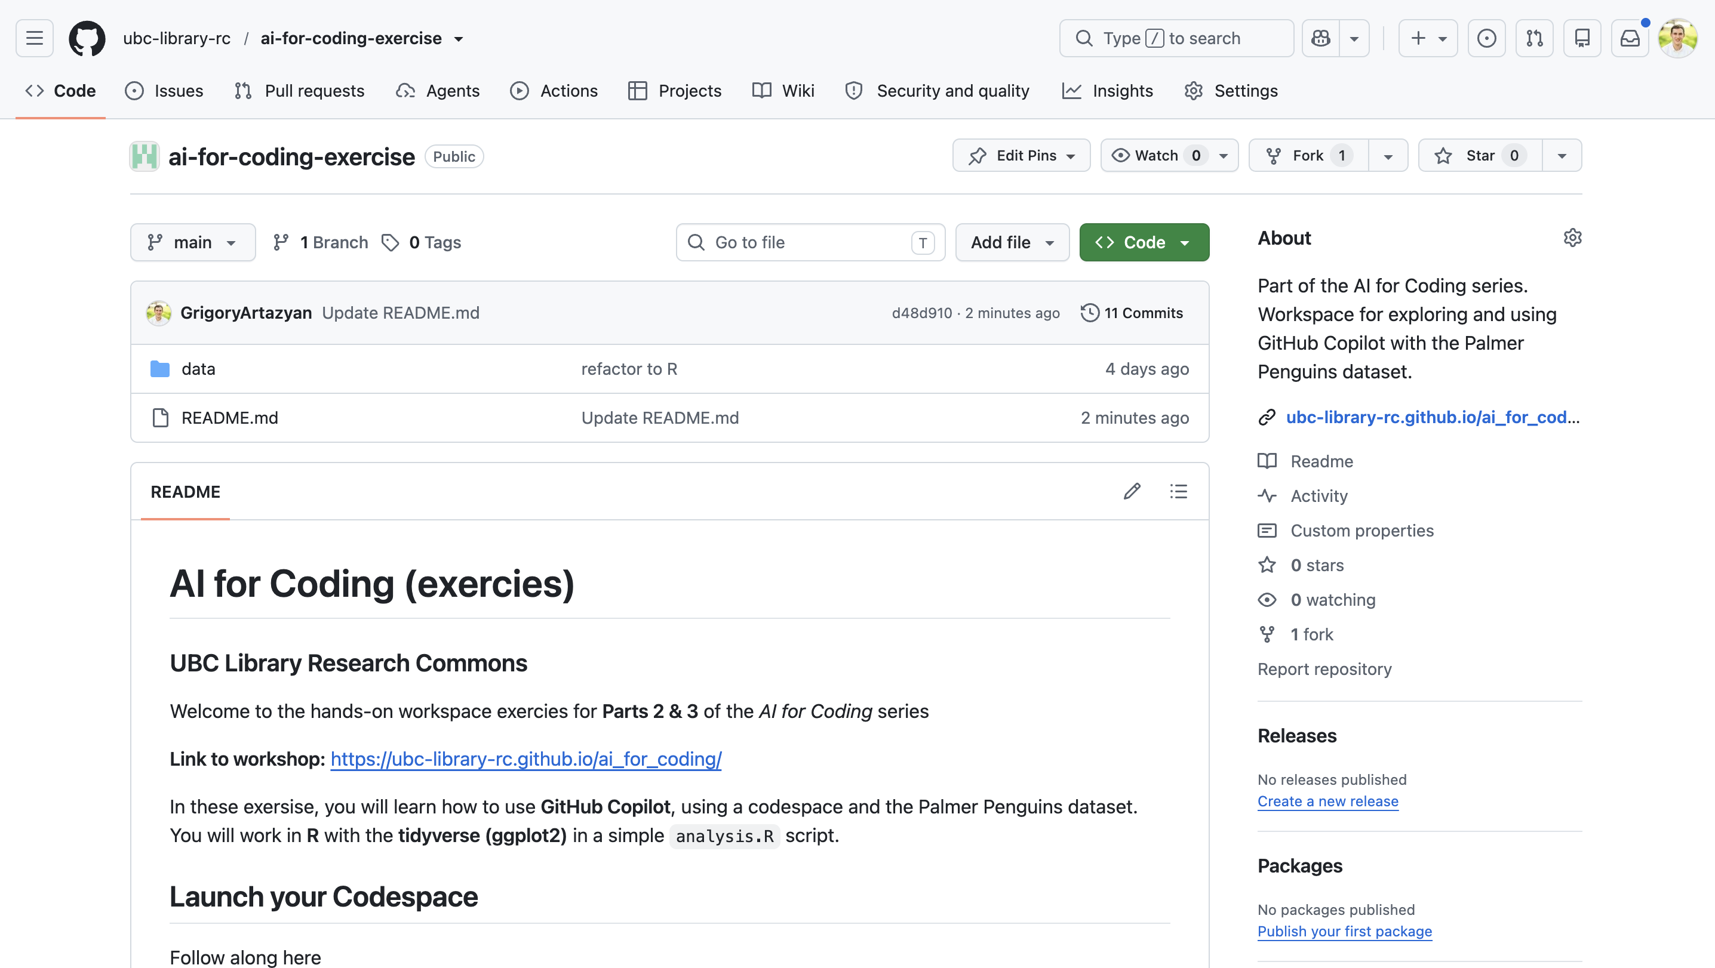Click the branch icon beside 1 Branch

(281, 242)
